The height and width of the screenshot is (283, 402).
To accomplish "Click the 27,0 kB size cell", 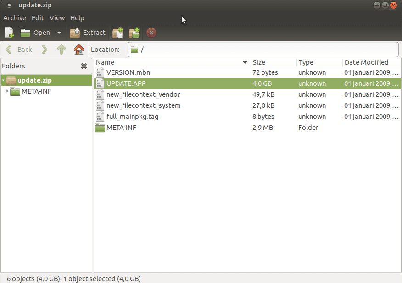I will (x=263, y=105).
